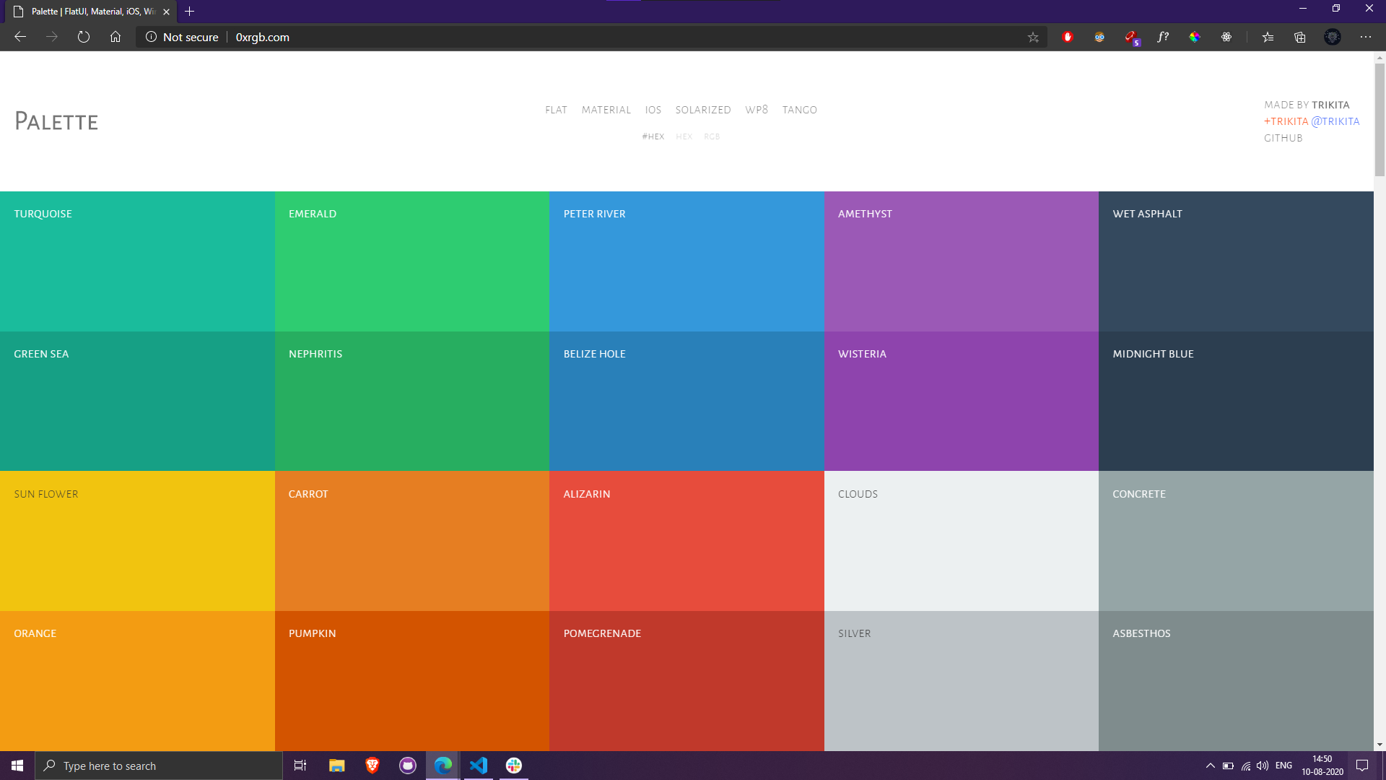1386x780 pixels.
Task: Select PETER RIVER color tile
Action: click(x=687, y=262)
